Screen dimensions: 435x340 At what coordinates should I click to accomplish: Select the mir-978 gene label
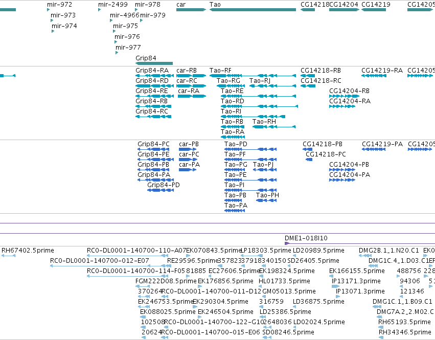click(x=148, y=5)
